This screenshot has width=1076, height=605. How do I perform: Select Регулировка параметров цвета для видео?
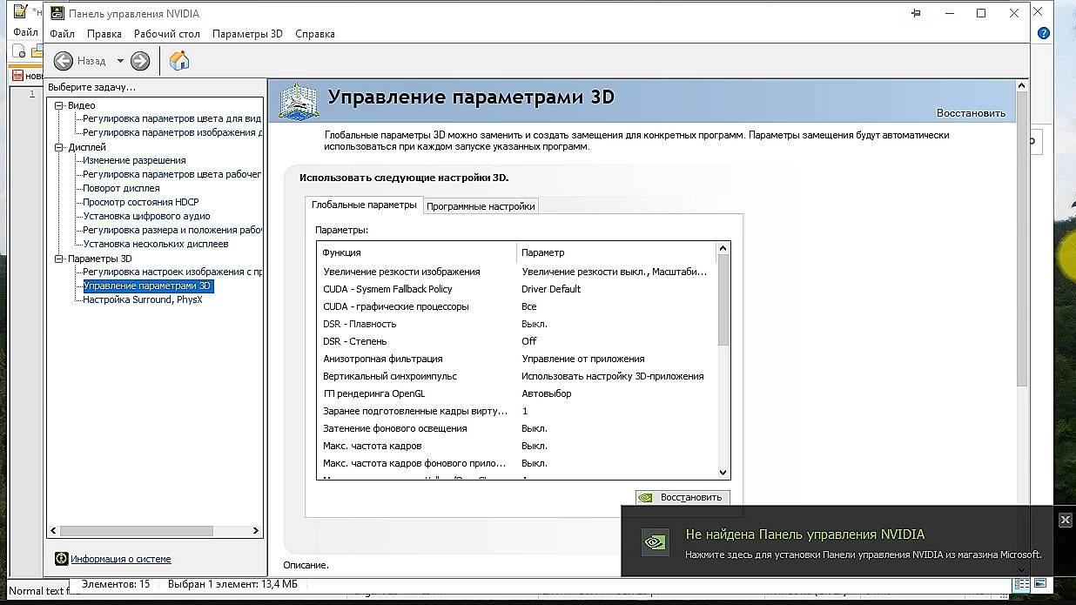[x=171, y=118]
